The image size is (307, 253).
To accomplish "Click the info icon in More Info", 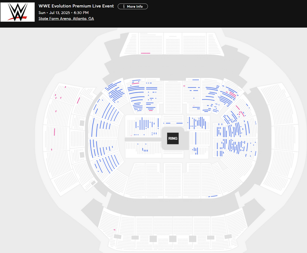I will click(x=124, y=6).
